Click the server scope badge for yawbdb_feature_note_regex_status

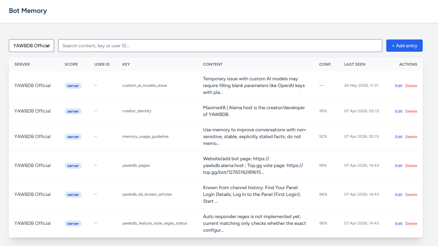pyautogui.click(x=73, y=224)
